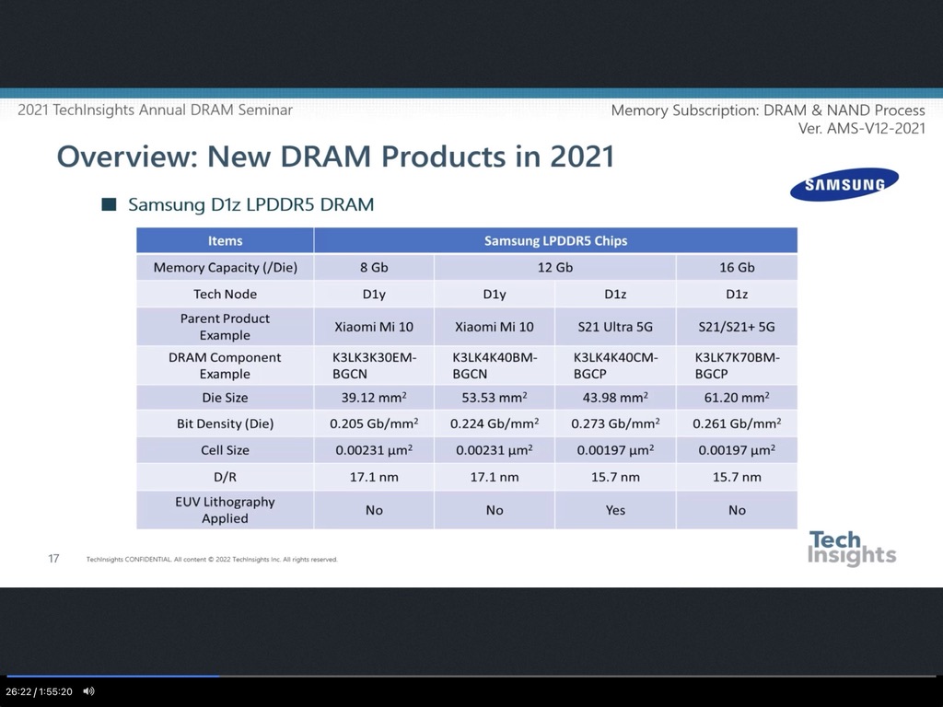943x707 pixels.
Task: Click the '2021 TechInsights Annual DRAM Seminar' text
Action: click(x=155, y=110)
